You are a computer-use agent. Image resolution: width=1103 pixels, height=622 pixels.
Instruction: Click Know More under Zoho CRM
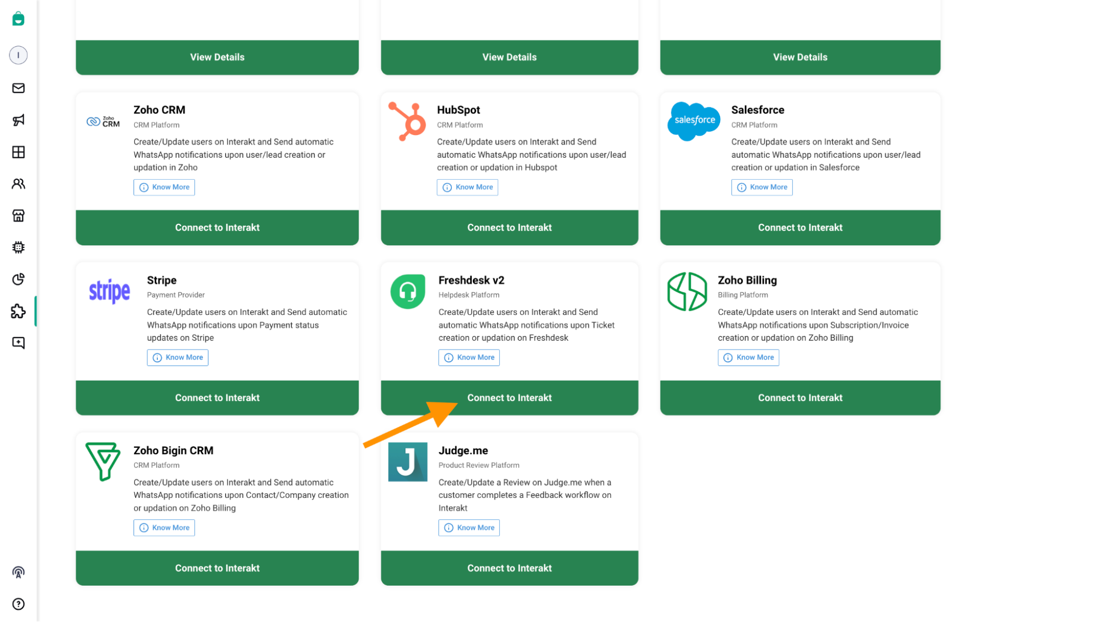164,187
